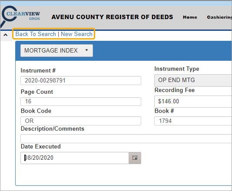Open the Cashiering menu item
The image size is (232, 191).
pyautogui.click(x=219, y=17)
